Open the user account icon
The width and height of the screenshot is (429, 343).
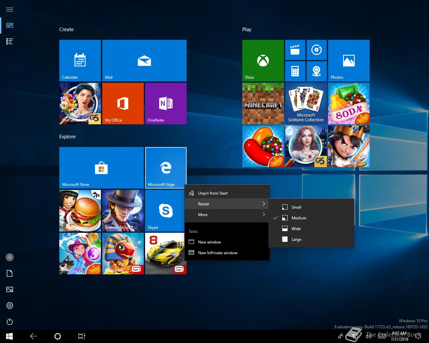click(10, 257)
